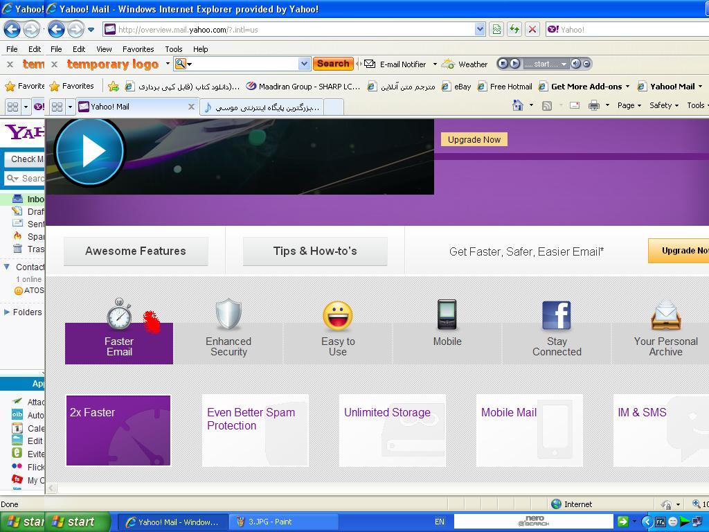Click Upgrade Now in the purple banner

(474, 139)
